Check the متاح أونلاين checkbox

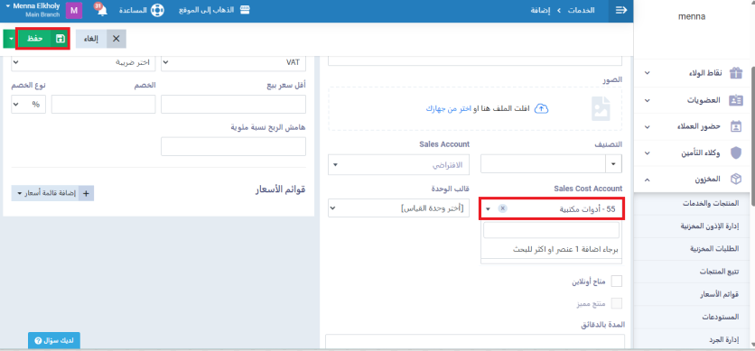click(616, 282)
